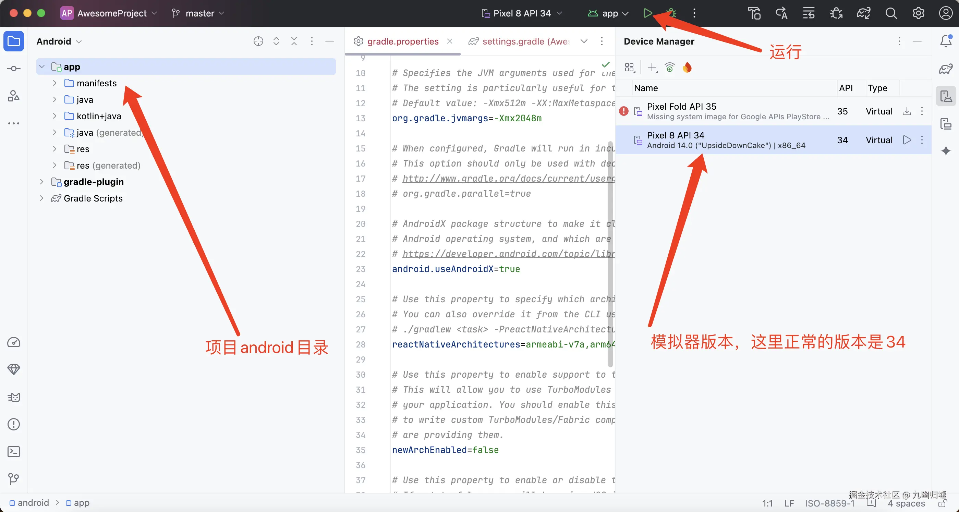This screenshot has height=512, width=959.
Task: Click Add new device plus icon
Action: (x=652, y=68)
